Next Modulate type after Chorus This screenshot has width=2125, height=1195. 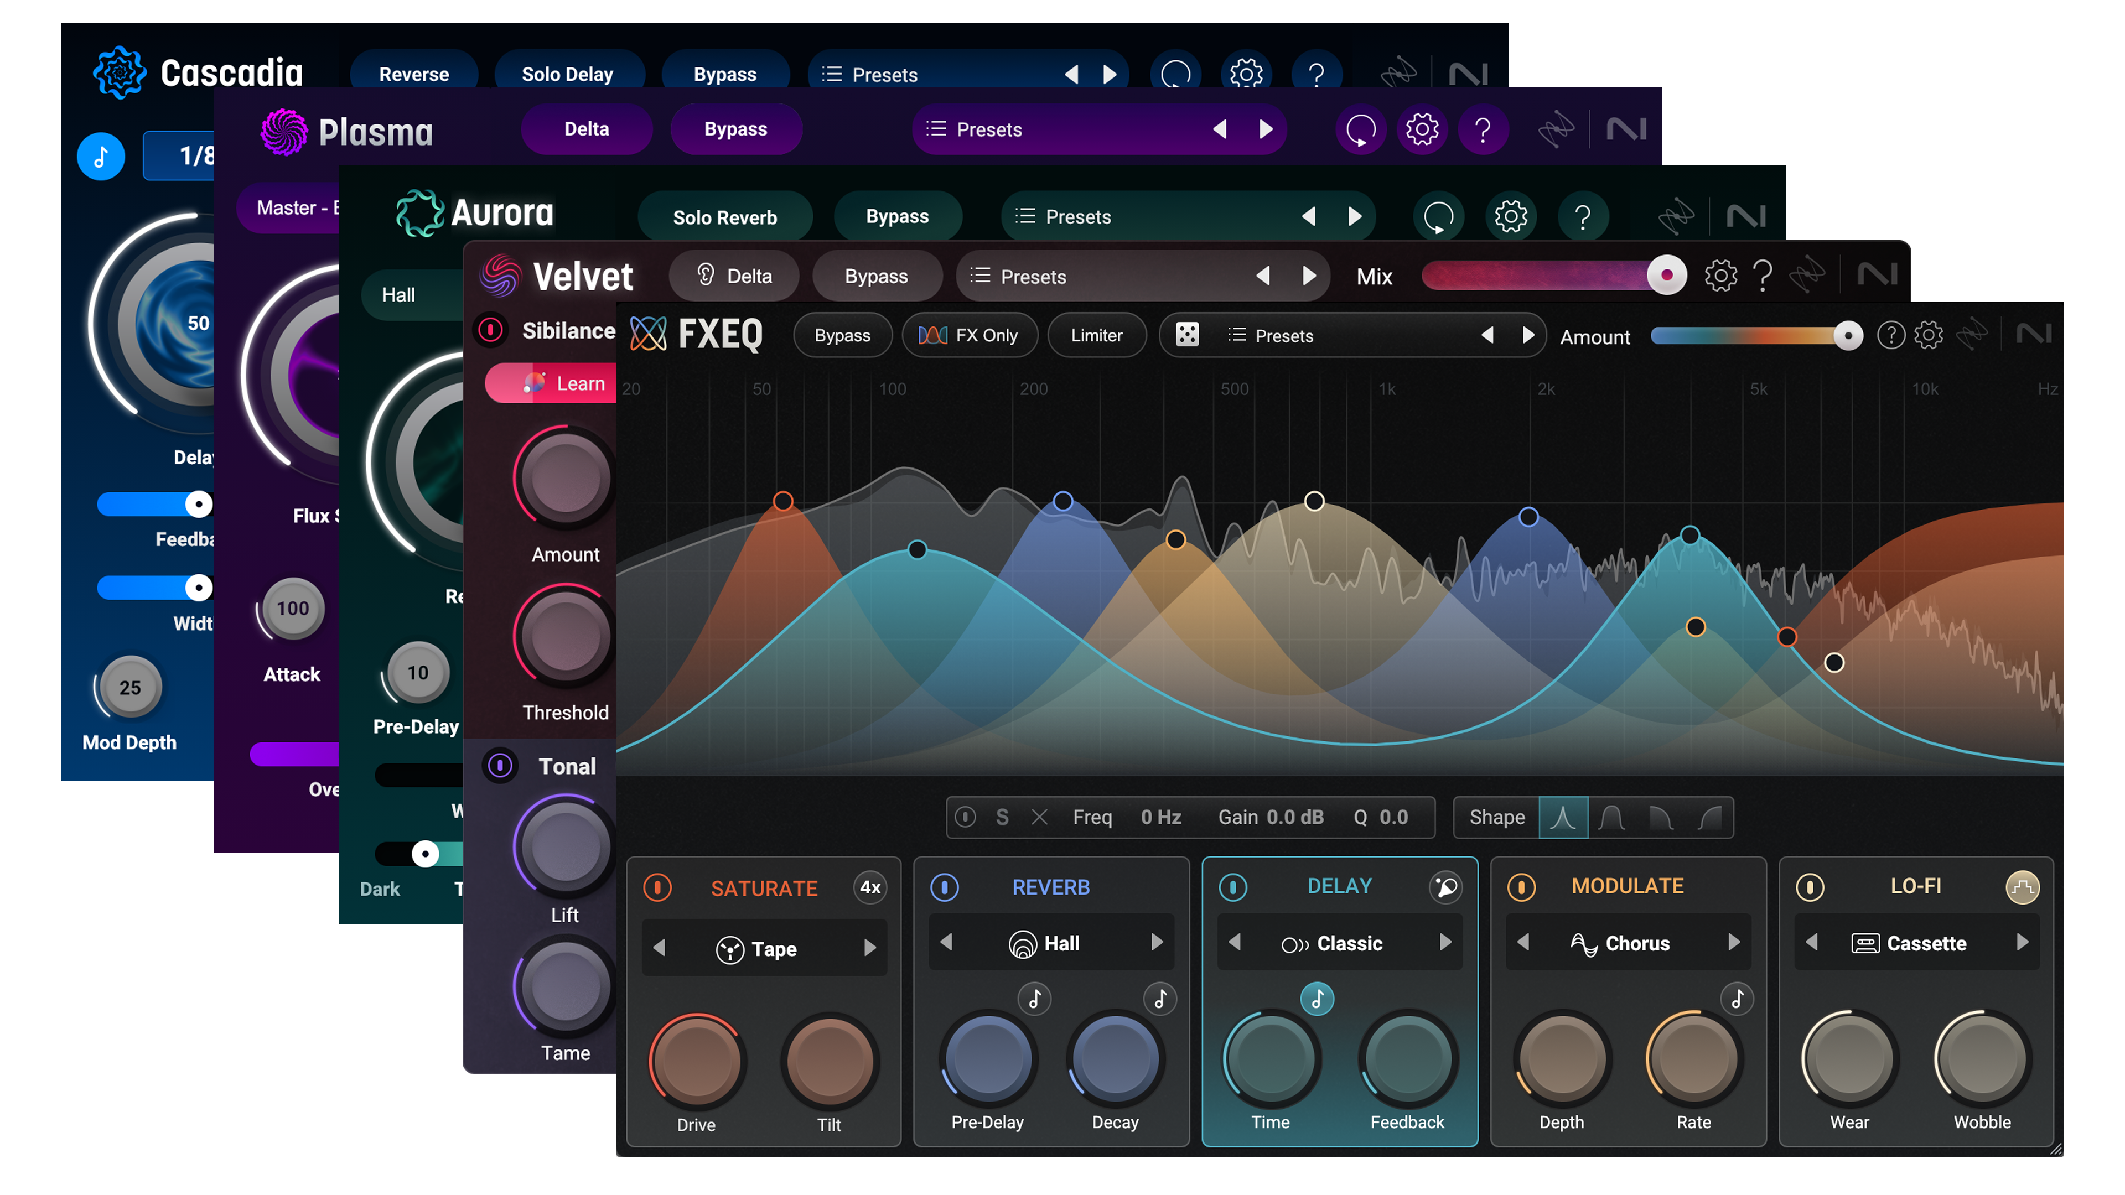1734,942
